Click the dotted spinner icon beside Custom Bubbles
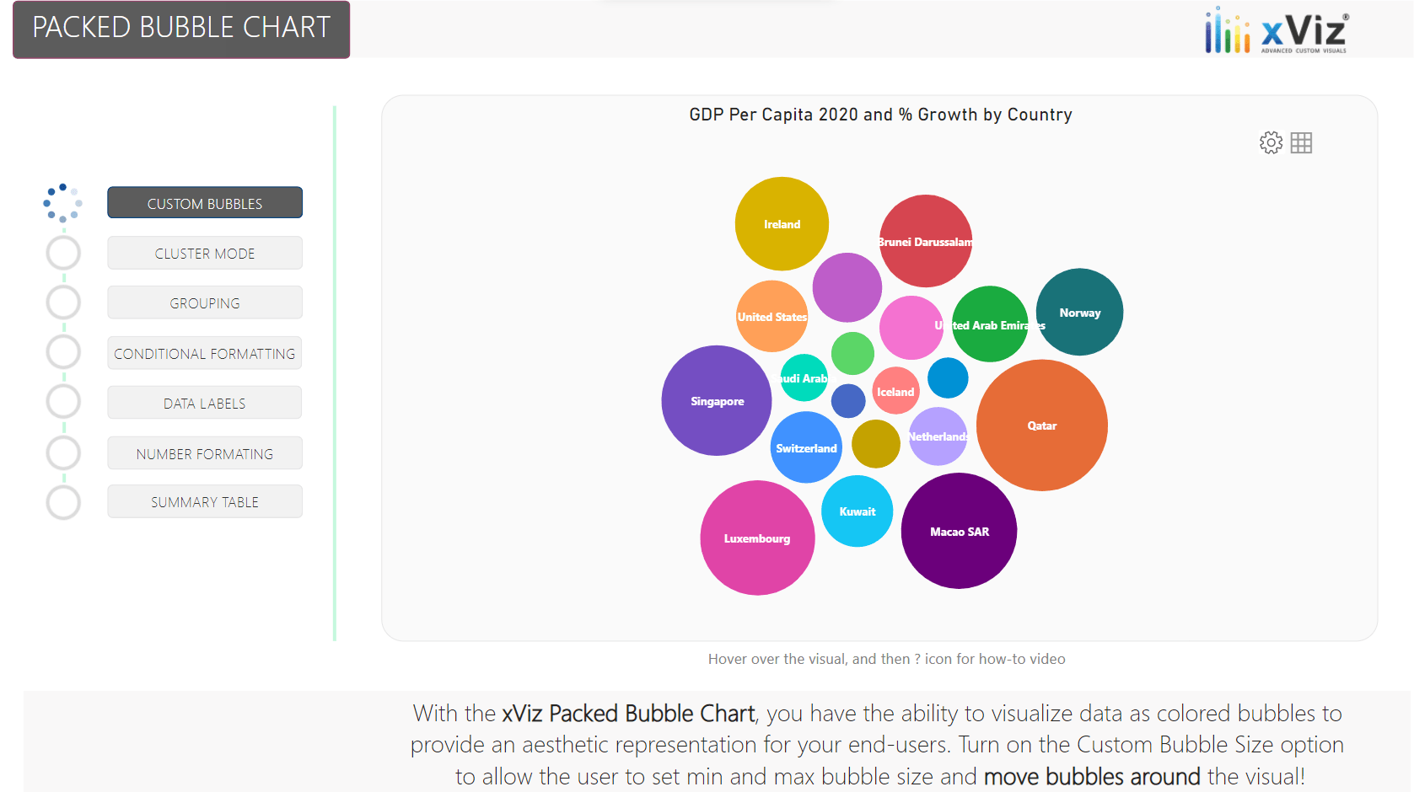1414x792 pixels. click(63, 202)
